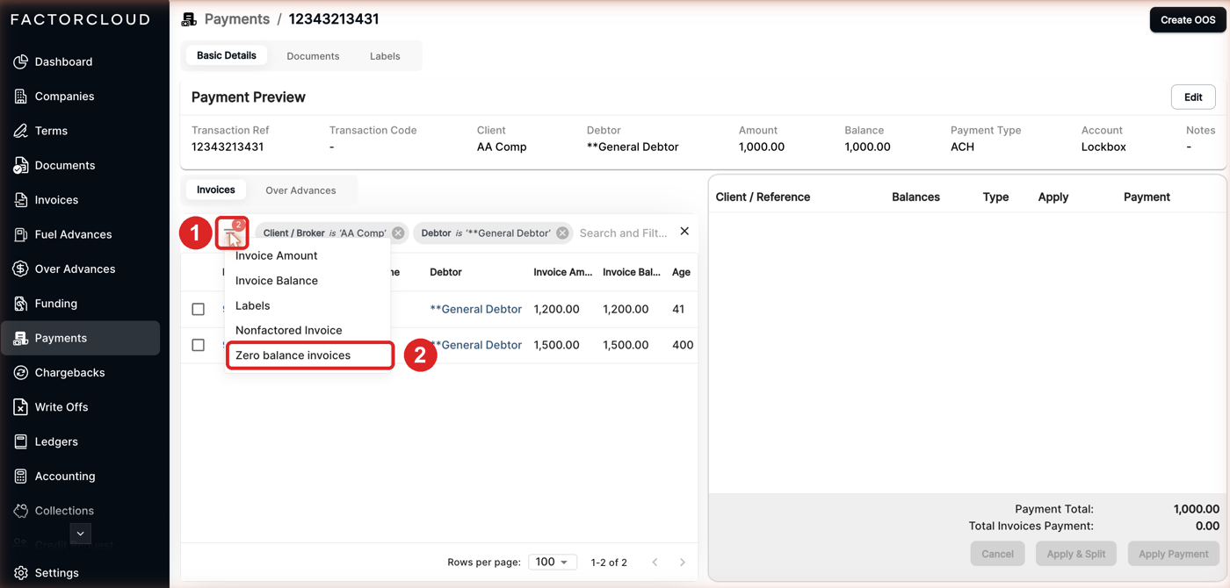
Task: Click the Account value Lockbox
Action: (1103, 147)
